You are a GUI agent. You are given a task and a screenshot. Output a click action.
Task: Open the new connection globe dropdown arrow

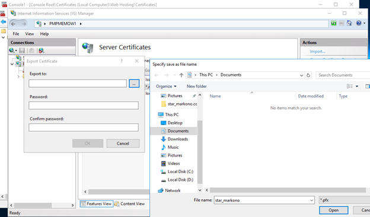pos(16,50)
